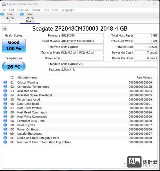Open the Function menu

(x=23, y=10)
